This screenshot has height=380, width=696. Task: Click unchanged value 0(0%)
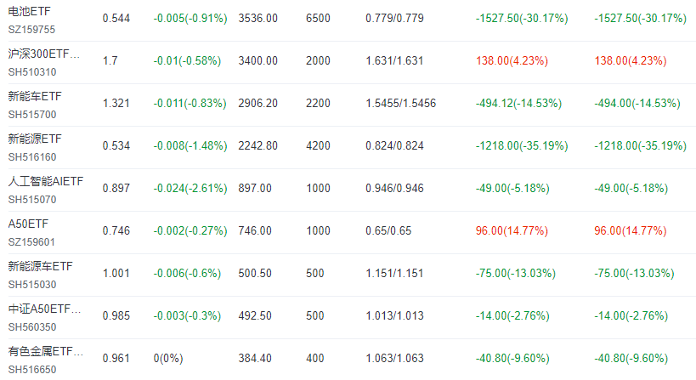tap(168, 358)
